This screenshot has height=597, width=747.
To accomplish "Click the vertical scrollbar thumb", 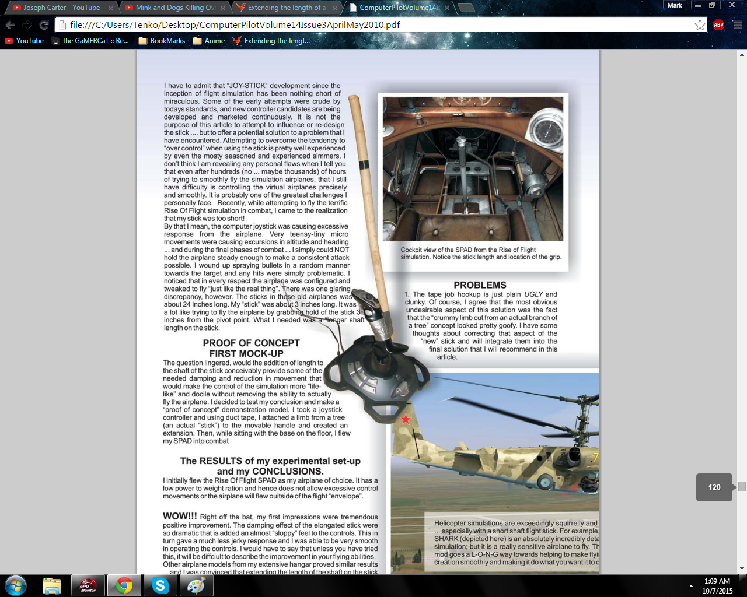I will 742,487.
